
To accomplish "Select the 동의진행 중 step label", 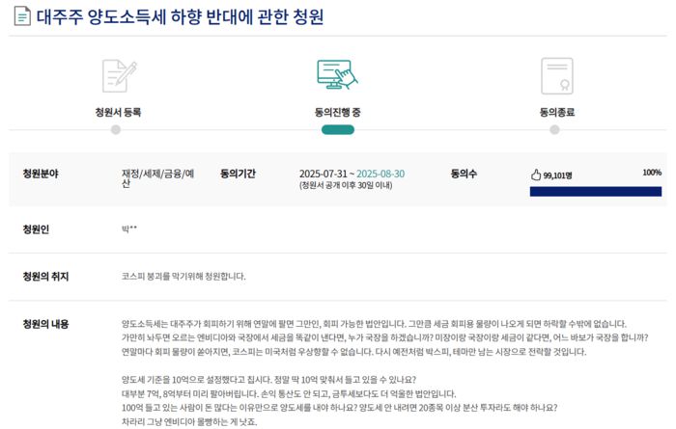I will [x=337, y=112].
